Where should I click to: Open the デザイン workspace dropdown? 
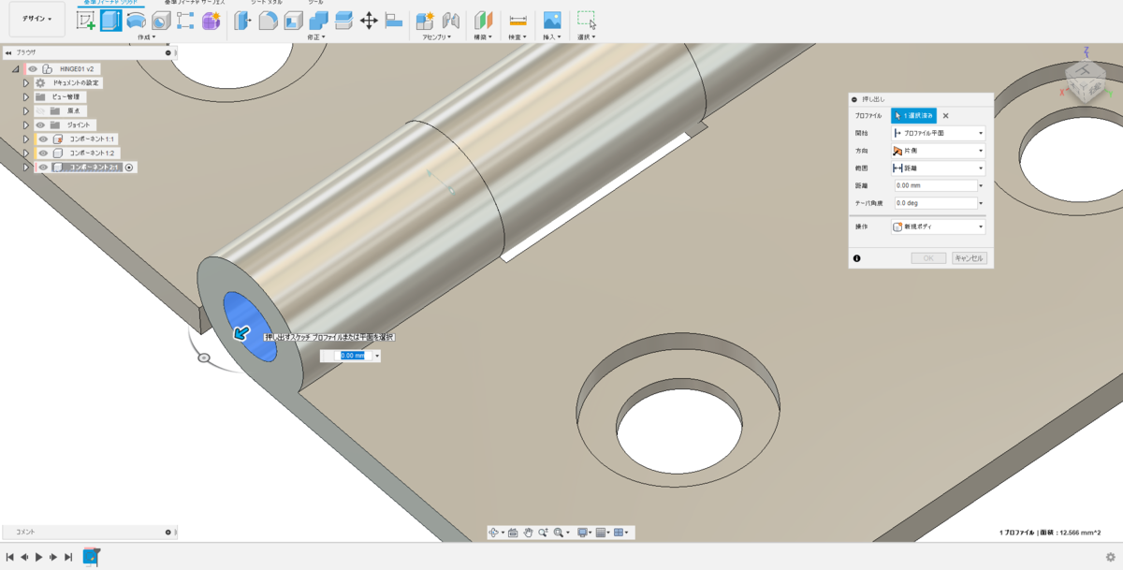[x=37, y=19]
